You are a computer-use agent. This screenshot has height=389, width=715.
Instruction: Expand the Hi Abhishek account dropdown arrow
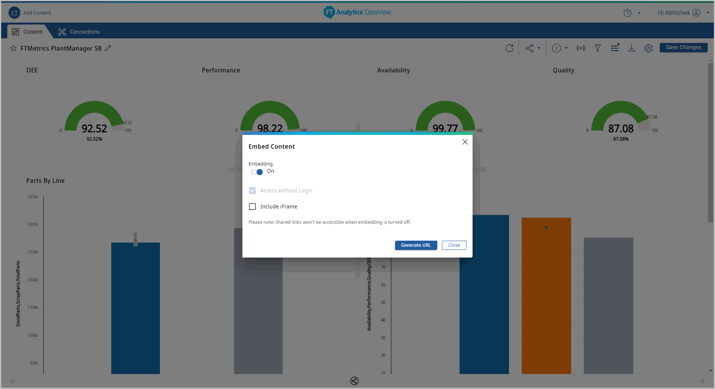pos(708,13)
